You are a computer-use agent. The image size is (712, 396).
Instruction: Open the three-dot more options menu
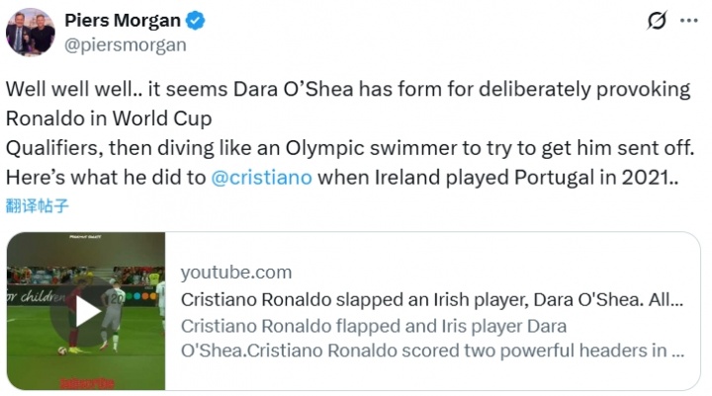pyautogui.click(x=688, y=23)
